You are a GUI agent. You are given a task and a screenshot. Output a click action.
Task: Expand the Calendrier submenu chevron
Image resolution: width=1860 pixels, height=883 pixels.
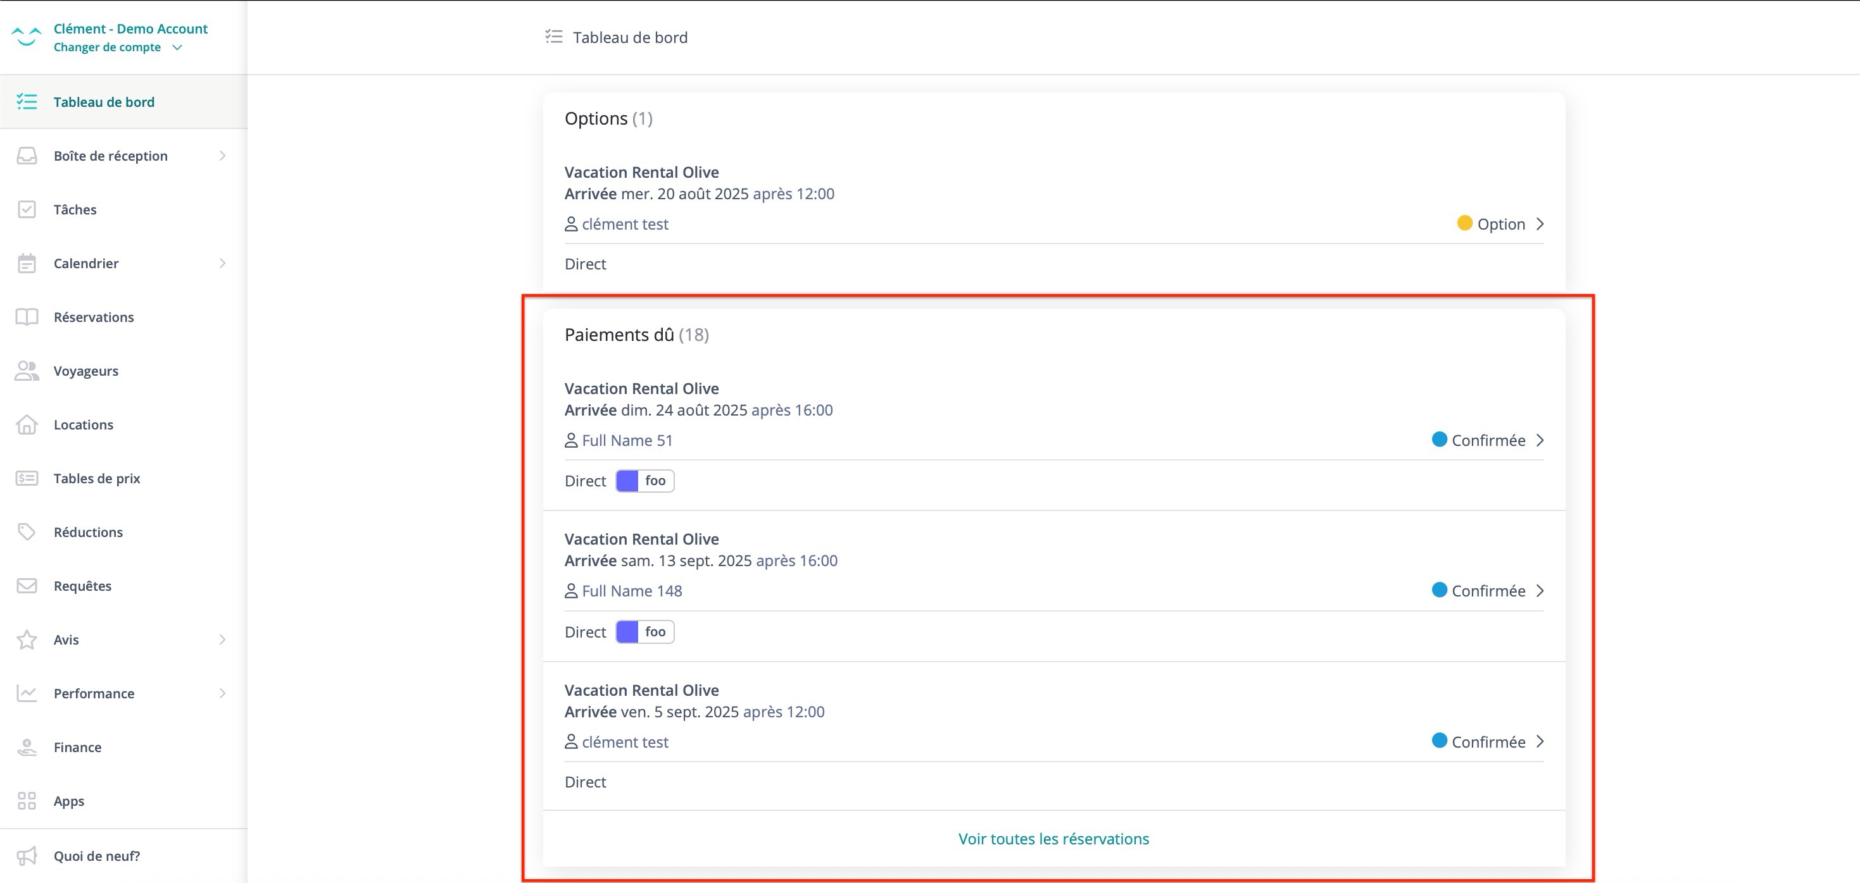tap(222, 262)
